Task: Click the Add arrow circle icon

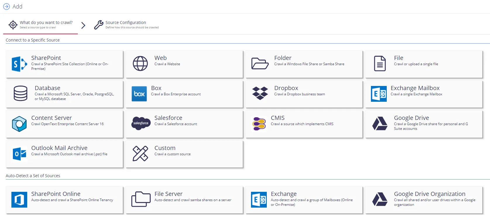Action: click(6, 6)
